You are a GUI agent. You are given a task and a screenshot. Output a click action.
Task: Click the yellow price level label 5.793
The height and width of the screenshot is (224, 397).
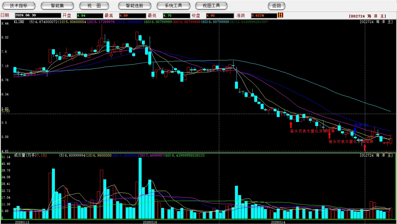pos(6,111)
